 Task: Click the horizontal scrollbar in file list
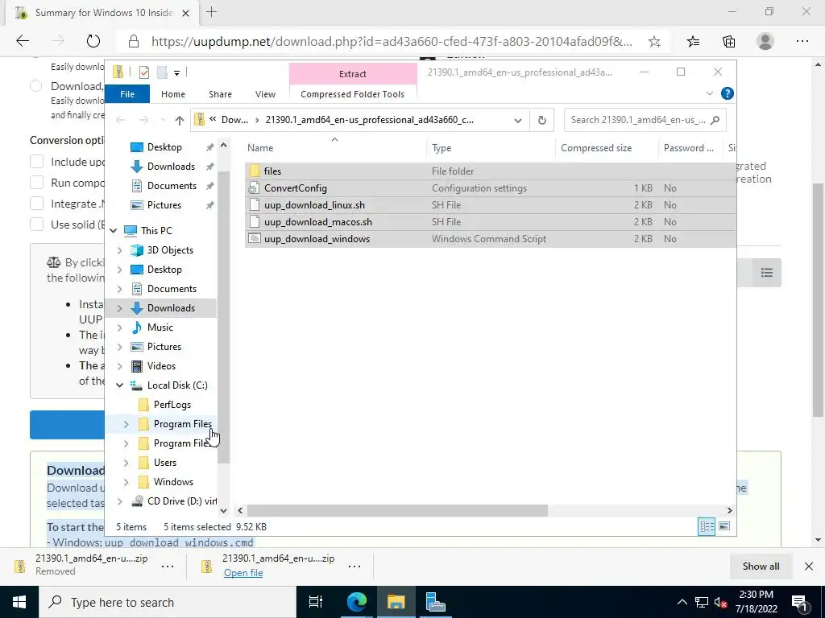click(397, 510)
